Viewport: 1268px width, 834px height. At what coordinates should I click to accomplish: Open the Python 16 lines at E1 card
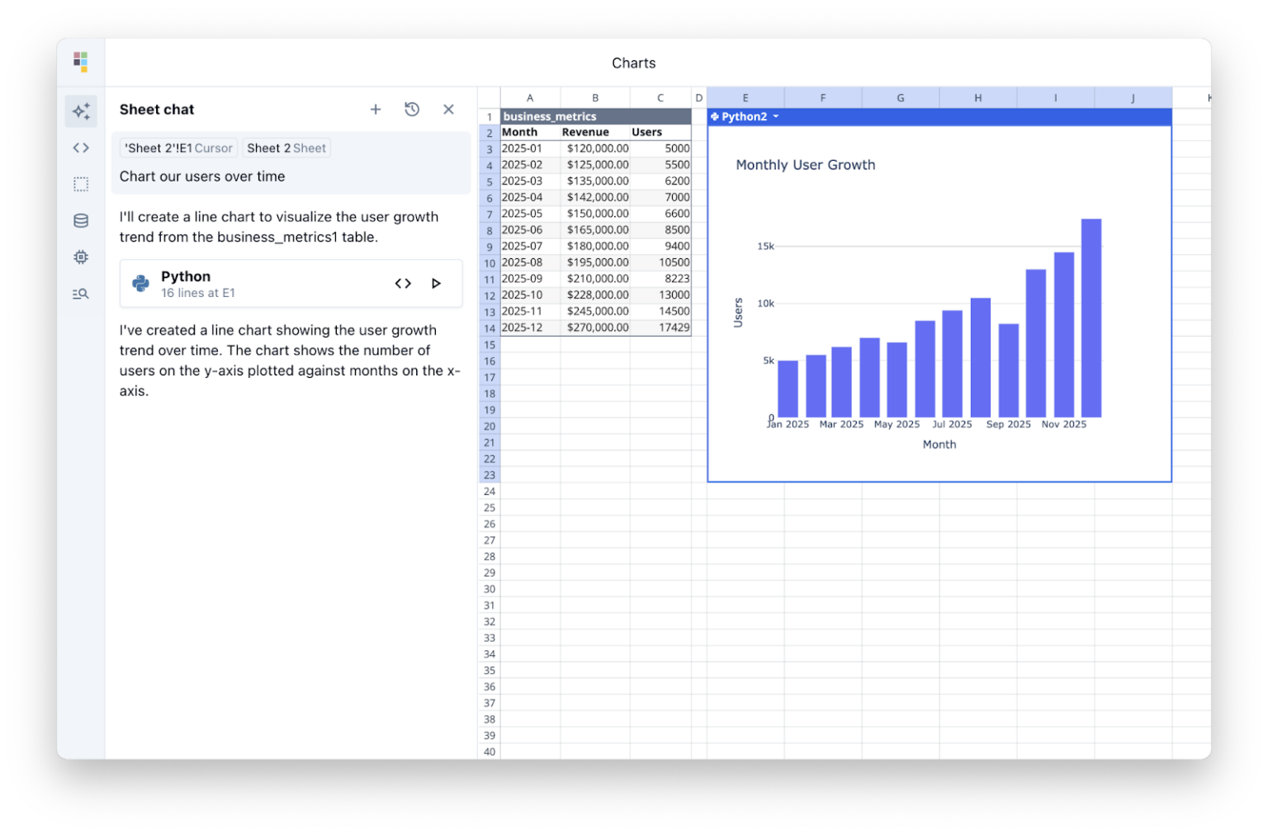click(x=248, y=283)
